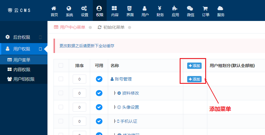The image size is (265, 135).
Task: Edit the 排序 field for 手机认证
Action: [79, 121]
